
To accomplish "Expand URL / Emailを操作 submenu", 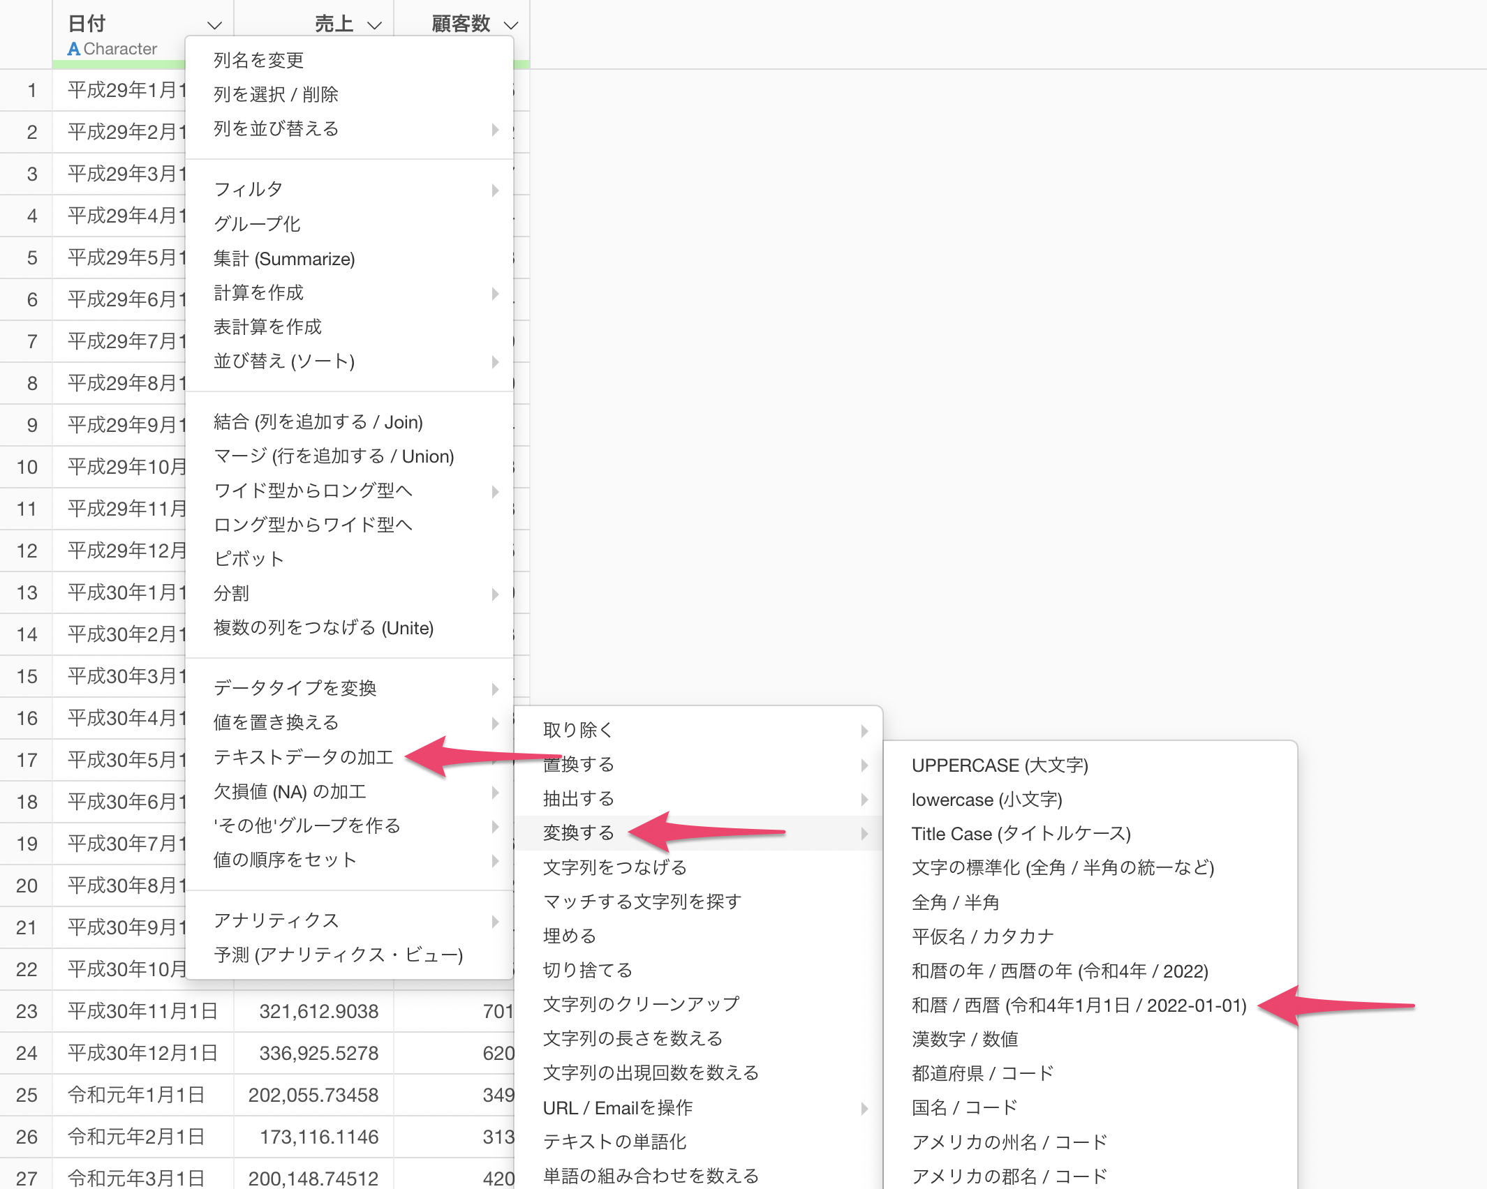I will coord(698,1107).
